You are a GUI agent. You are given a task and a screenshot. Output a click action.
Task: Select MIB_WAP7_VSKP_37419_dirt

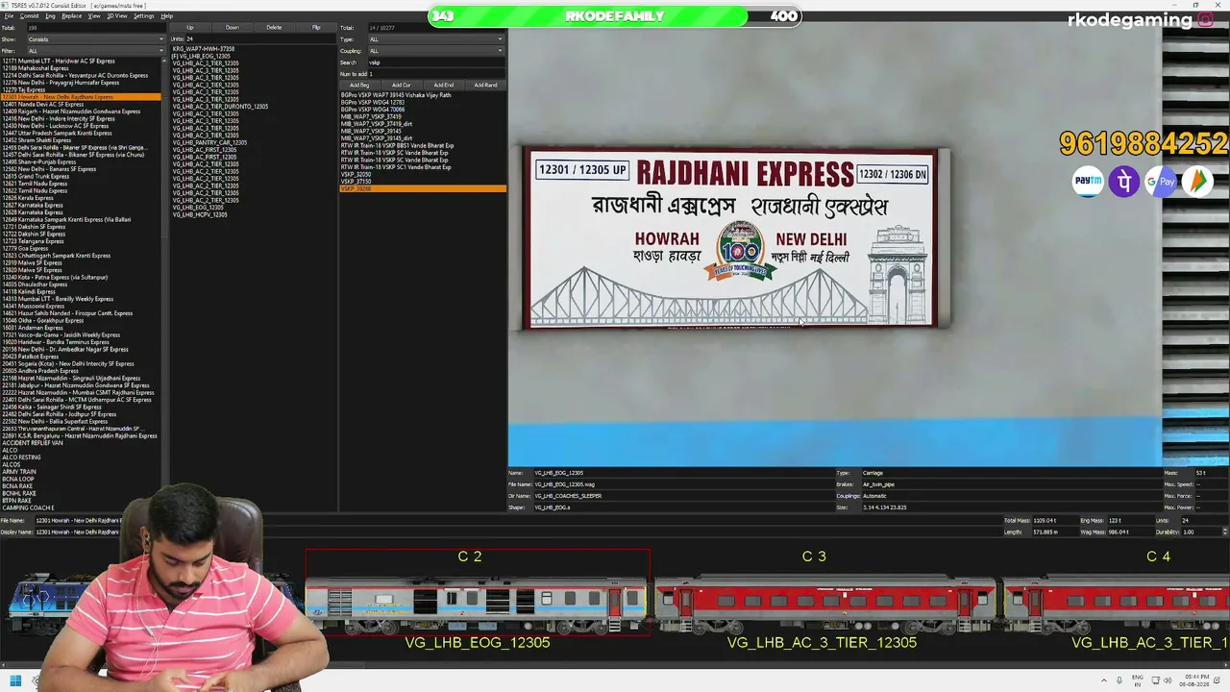pos(377,124)
